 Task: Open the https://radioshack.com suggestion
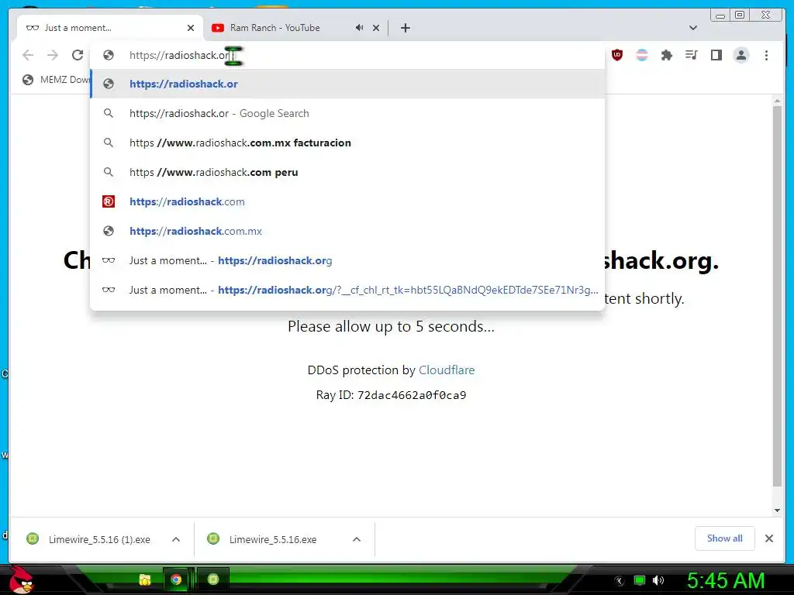(x=347, y=201)
